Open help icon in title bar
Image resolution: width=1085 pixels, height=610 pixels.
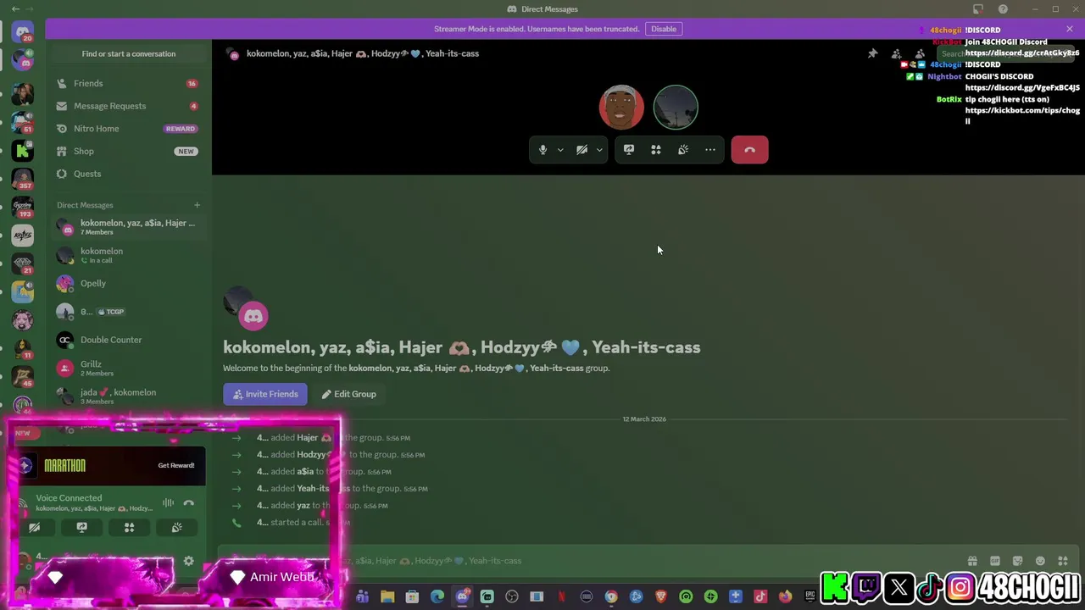coord(1003,9)
